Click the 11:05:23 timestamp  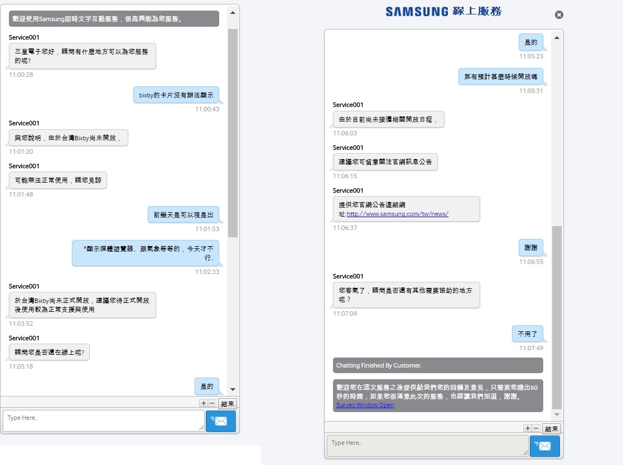[x=531, y=56]
